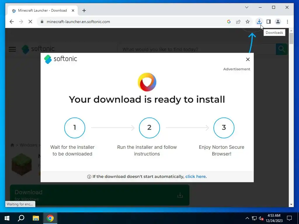Click 'Enjoy Norton Secure Browser!' text
299x224 pixels.
222,150
